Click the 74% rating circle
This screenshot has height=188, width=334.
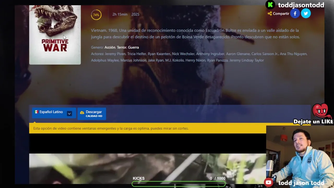pyautogui.click(x=96, y=15)
